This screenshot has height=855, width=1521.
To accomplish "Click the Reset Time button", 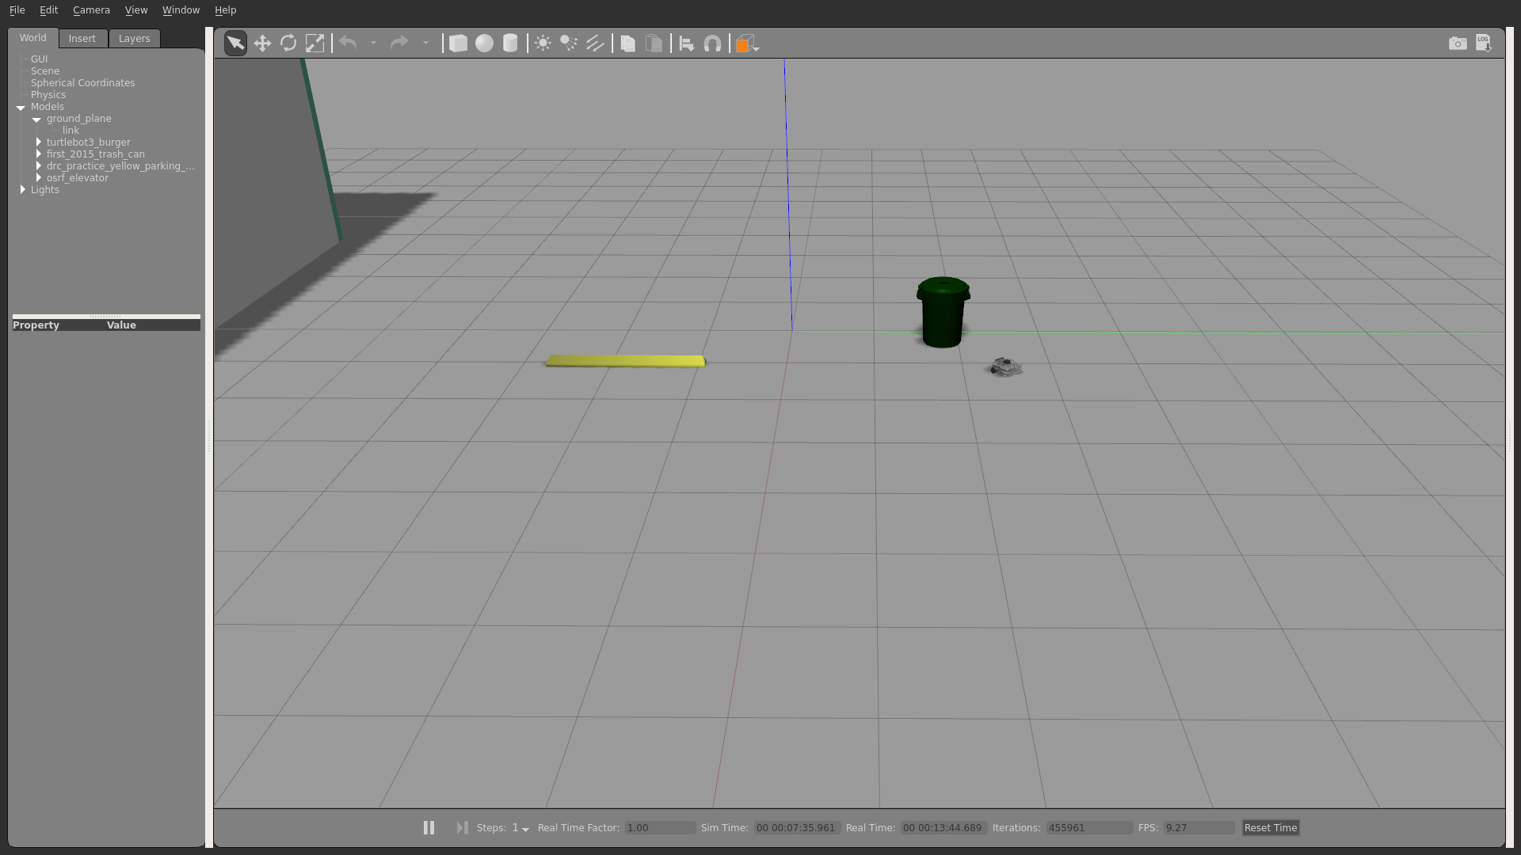I will 1271,828.
